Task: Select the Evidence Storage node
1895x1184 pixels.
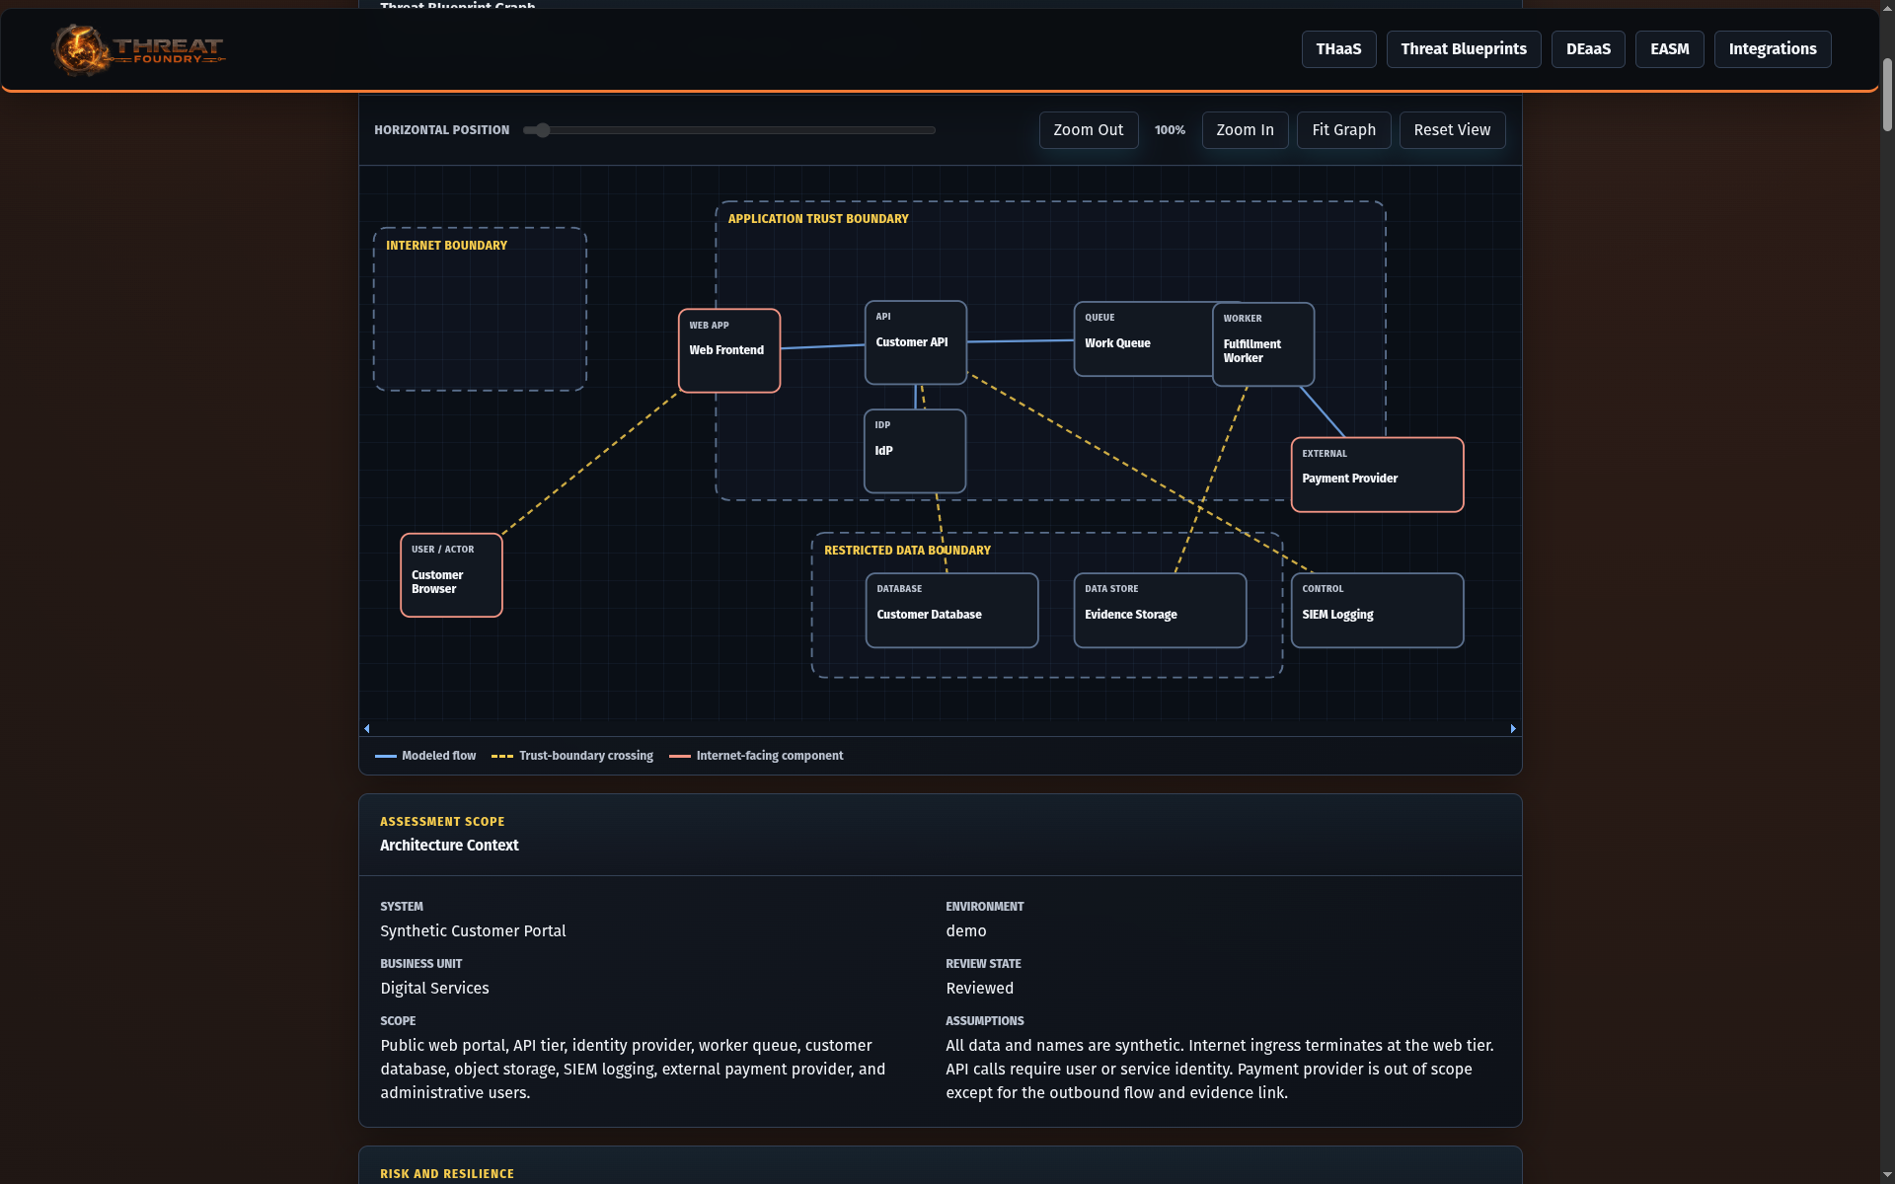Action: (1160, 611)
